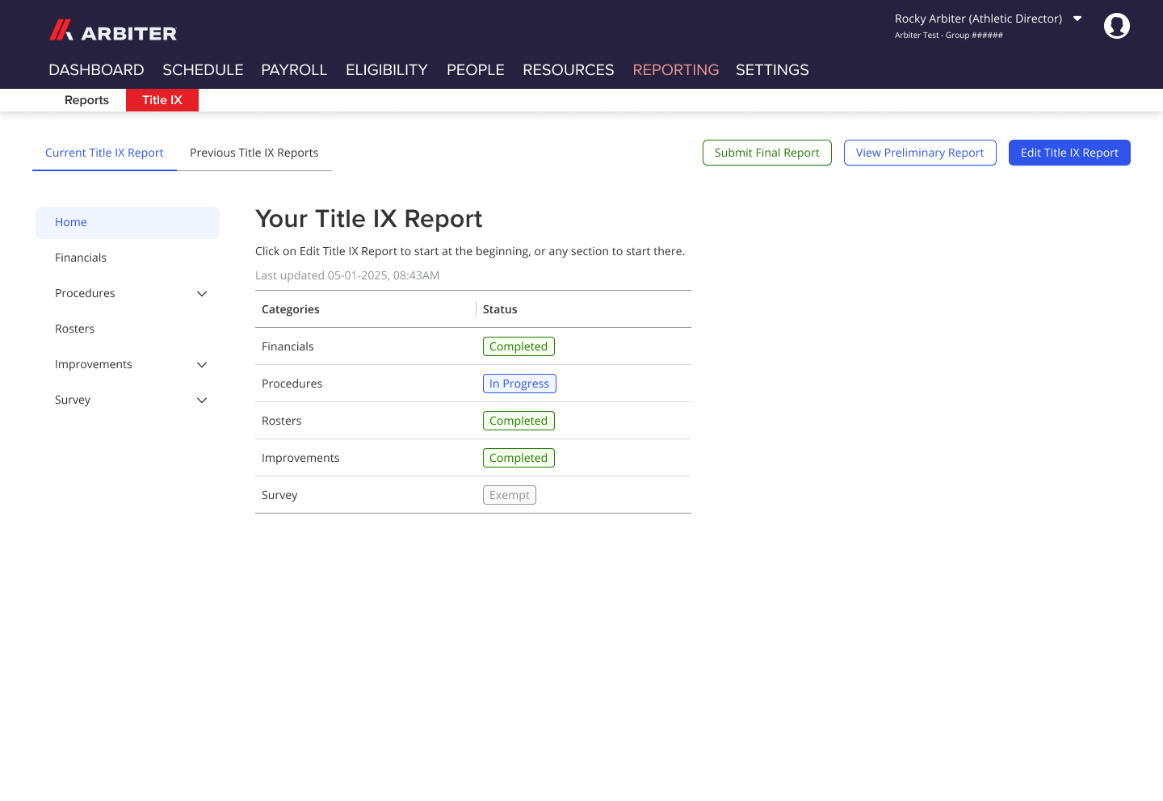Image resolution: width=1163 pixels, height=801 pixels.
Task: Open the View Preliminary Report
Action: (920, 153)
